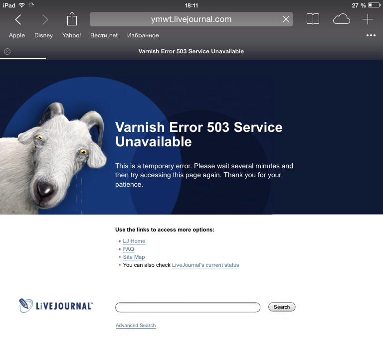Go back with the Safari back arrow
The width and height of the screenshot is (383, 344).
pos(18,19)
